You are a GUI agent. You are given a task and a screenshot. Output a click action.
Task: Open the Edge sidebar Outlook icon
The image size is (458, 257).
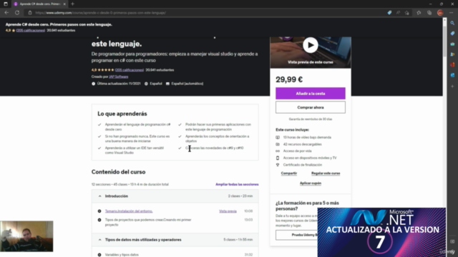[452, 75]
